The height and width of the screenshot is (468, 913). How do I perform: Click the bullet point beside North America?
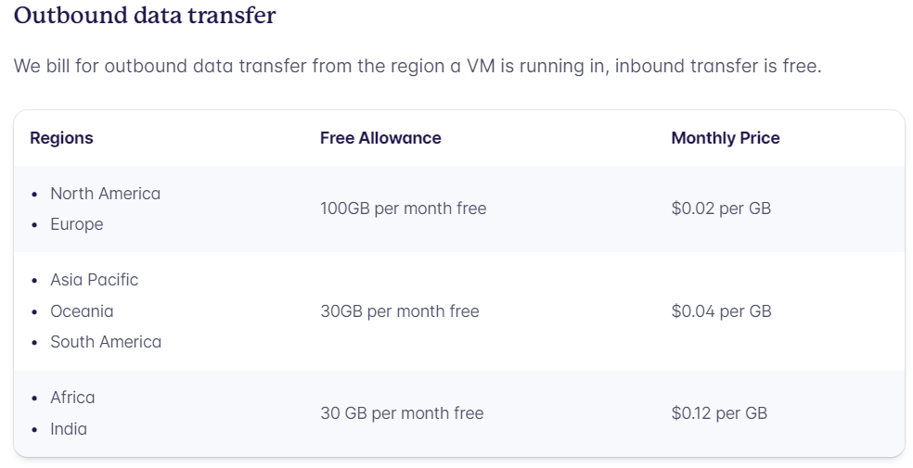(35, 195)
